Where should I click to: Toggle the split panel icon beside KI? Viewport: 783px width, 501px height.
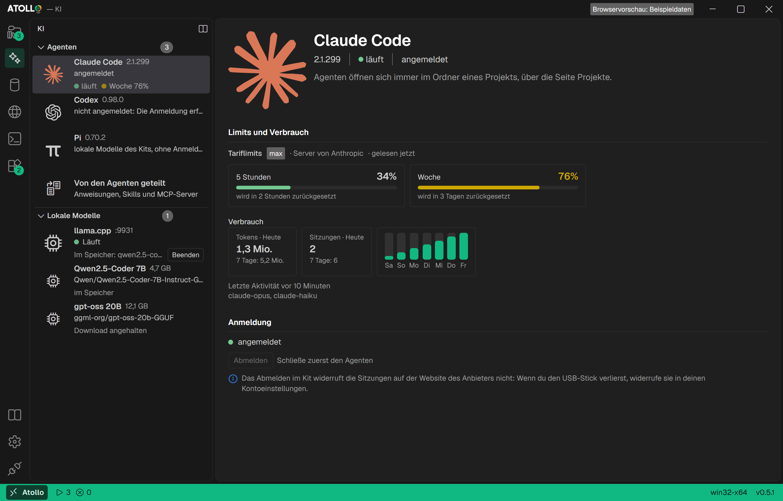[203, 29]
